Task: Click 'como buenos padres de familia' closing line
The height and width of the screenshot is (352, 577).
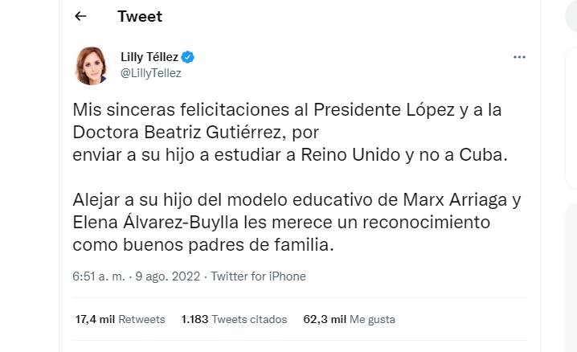Action: (203, 245)
